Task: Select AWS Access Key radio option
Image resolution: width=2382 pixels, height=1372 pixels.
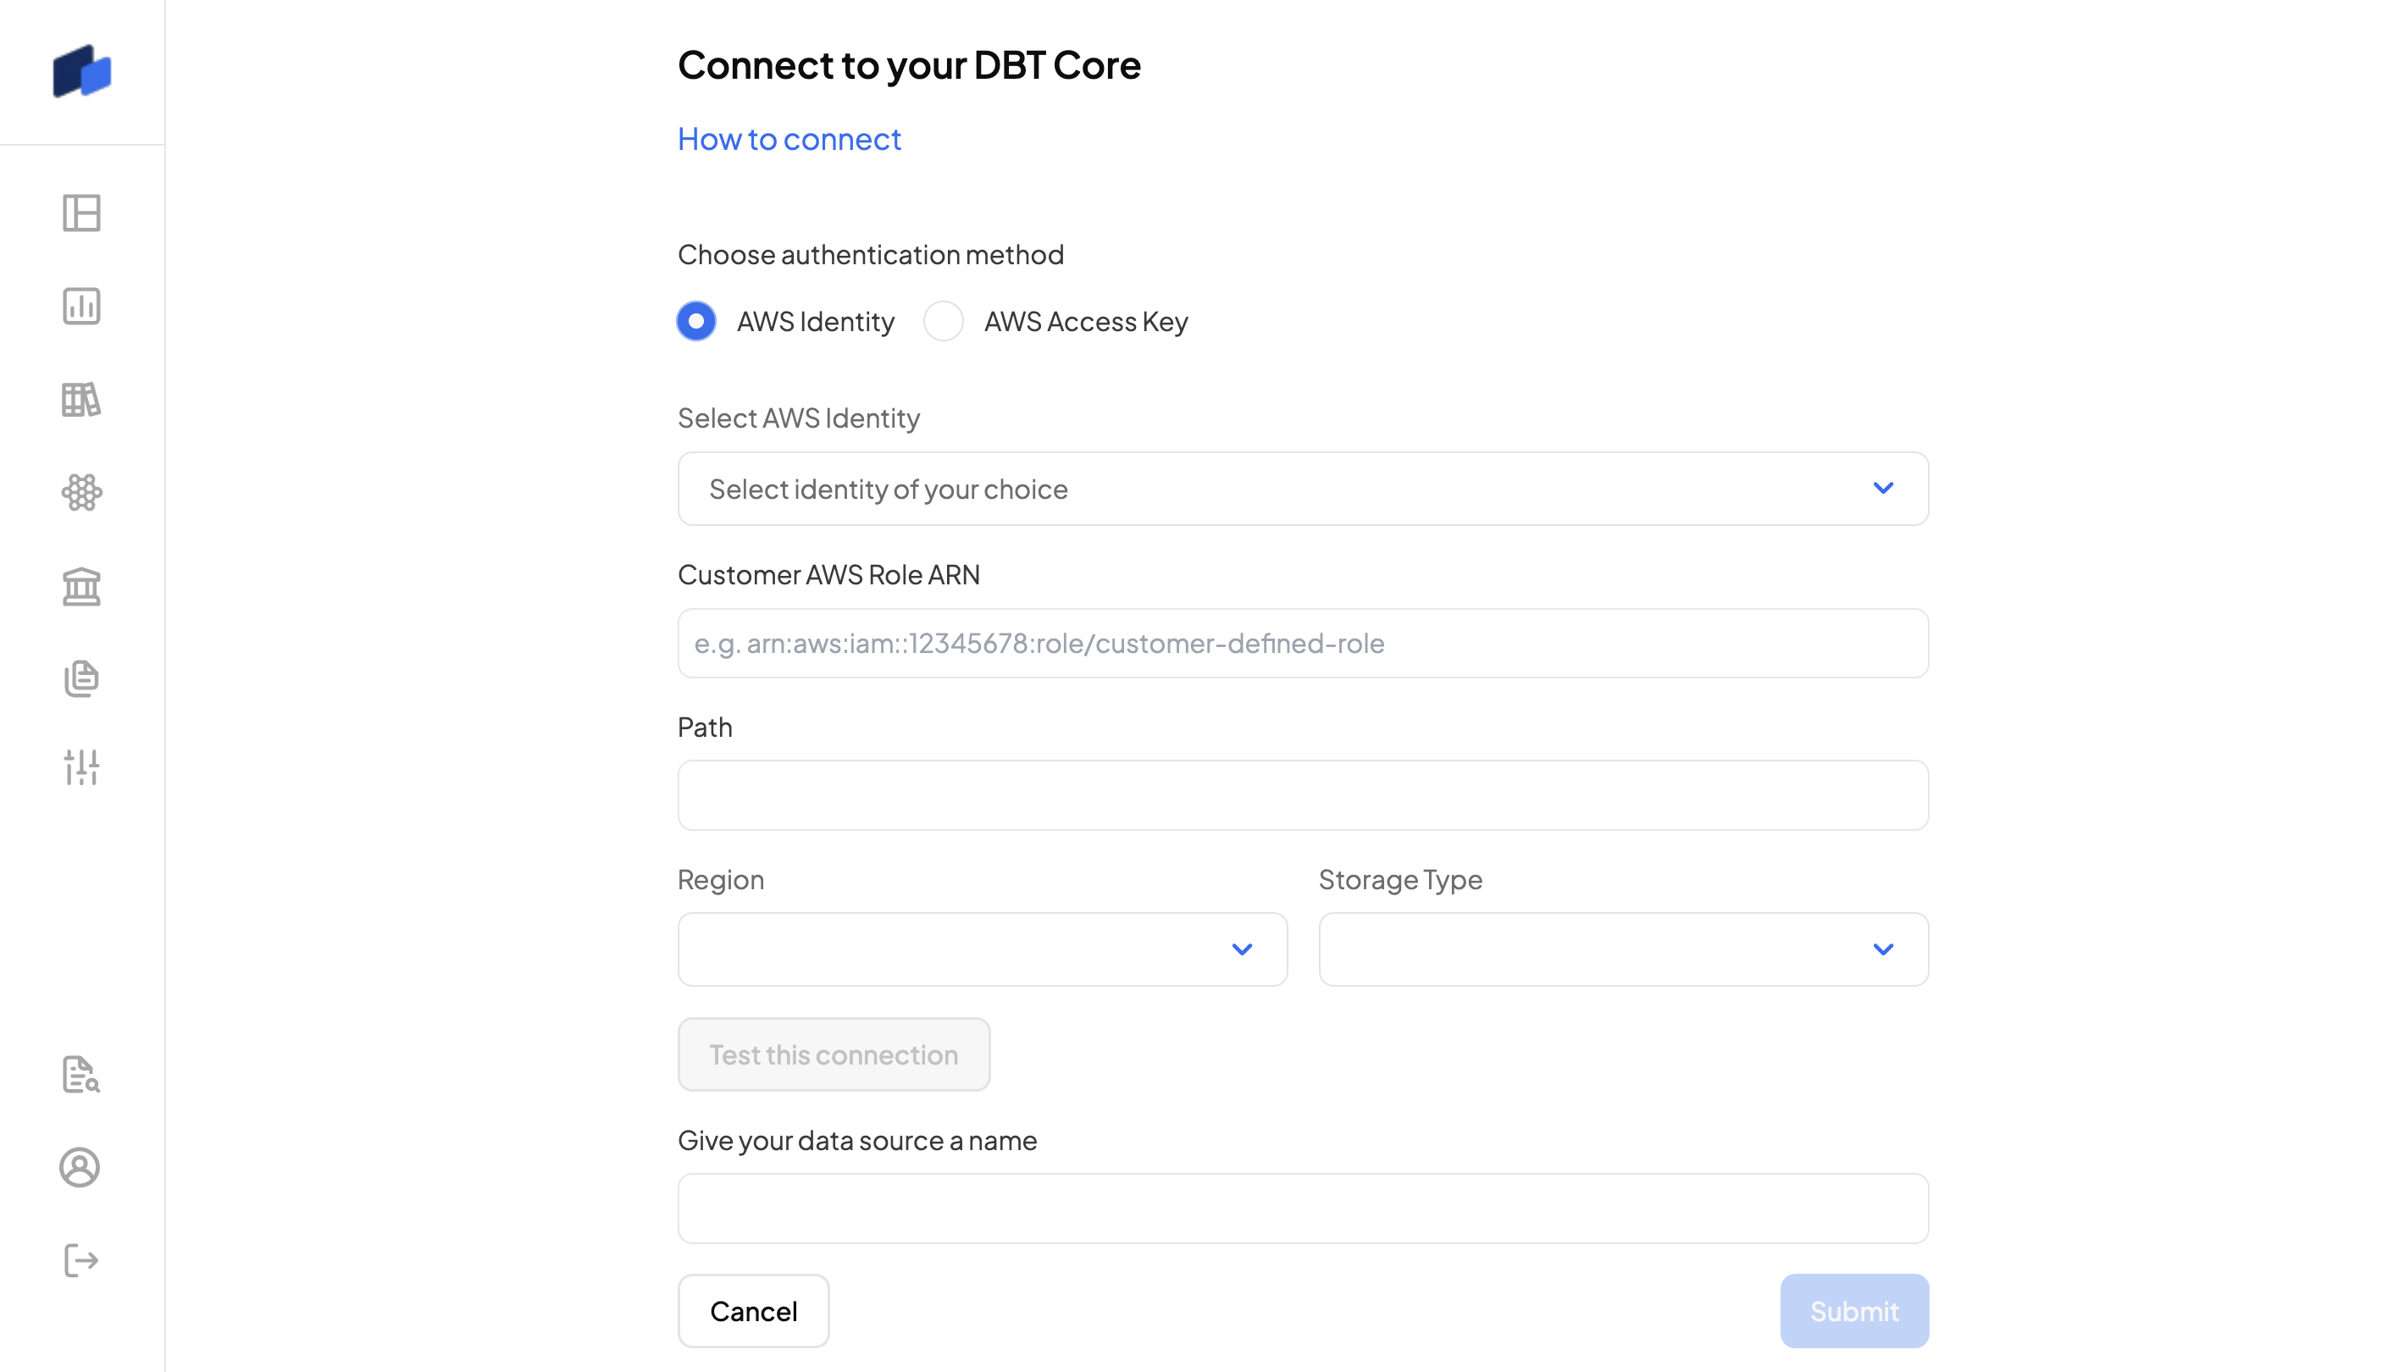Action: pyautogui.click(x=943, y=321)
